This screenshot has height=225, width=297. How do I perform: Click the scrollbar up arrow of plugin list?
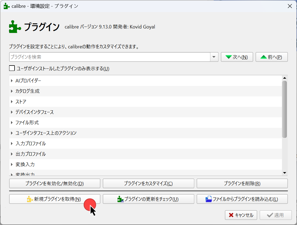tap(285, 78)
